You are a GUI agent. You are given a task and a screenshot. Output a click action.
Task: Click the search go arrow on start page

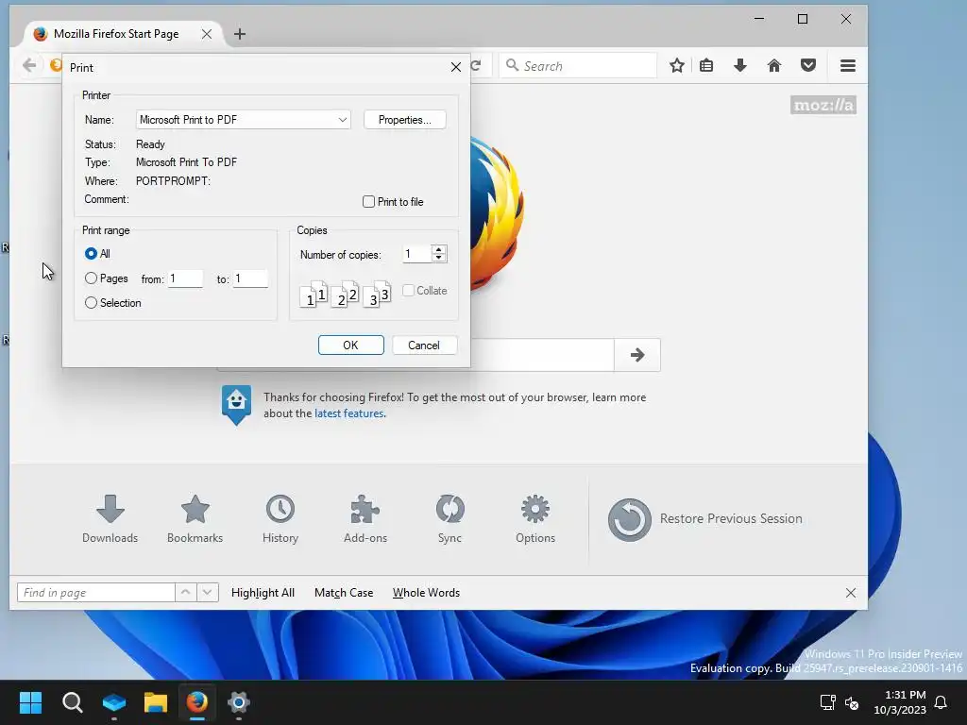637,355
